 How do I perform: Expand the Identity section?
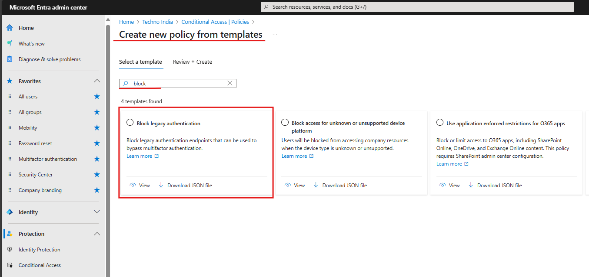click(x=97, y=212)
